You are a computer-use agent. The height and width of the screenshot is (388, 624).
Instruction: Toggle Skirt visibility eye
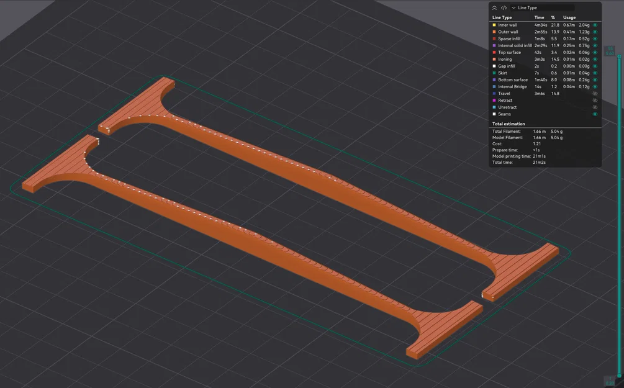(595, 73)
